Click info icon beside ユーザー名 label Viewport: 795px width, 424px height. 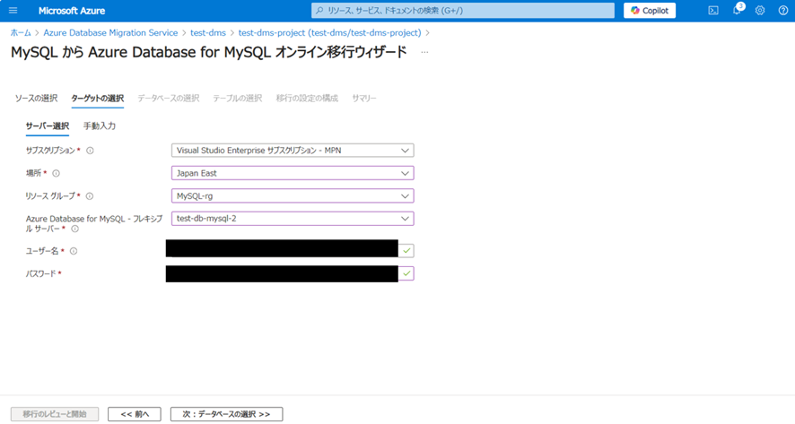click(74, 252)
